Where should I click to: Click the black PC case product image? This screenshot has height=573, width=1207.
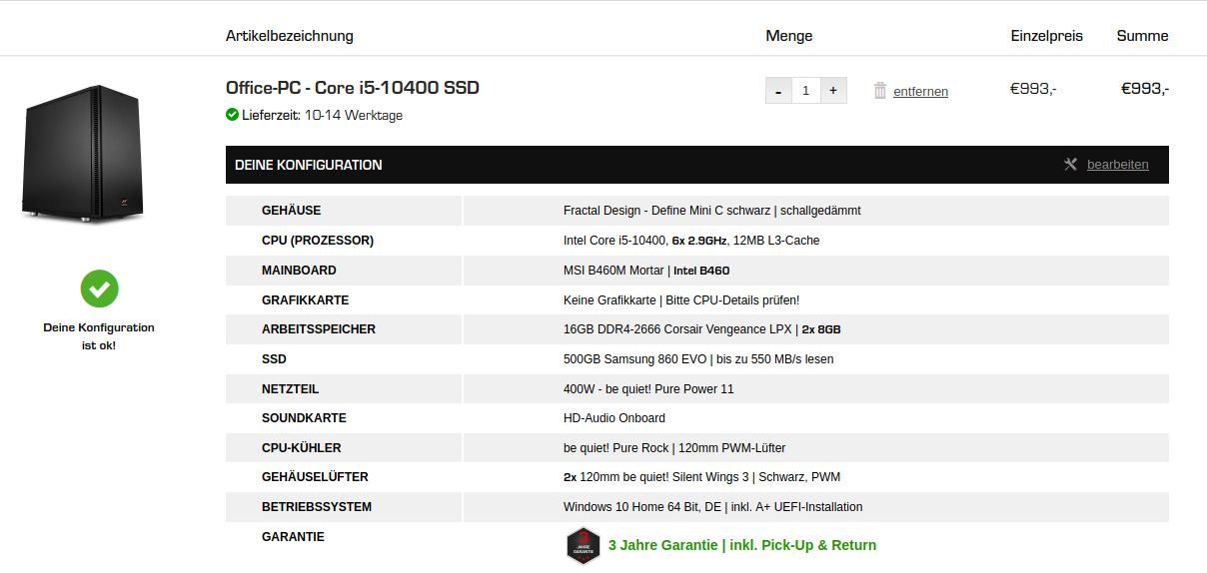82,154
